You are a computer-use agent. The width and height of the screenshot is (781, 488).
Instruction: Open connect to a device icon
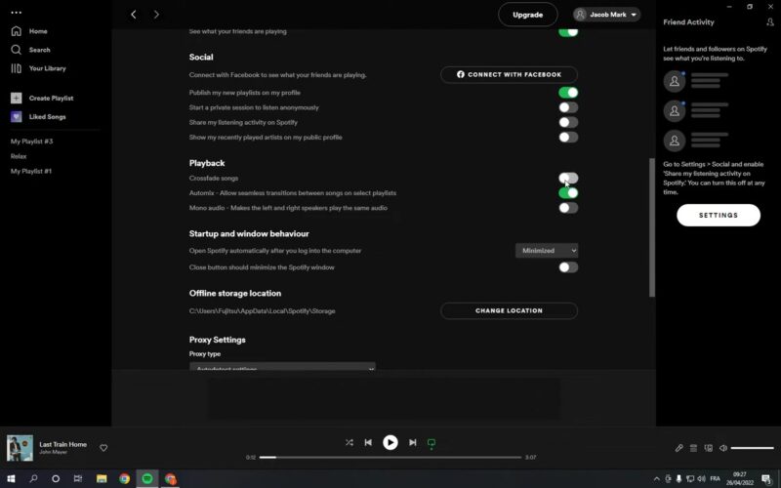click(709, 448)
